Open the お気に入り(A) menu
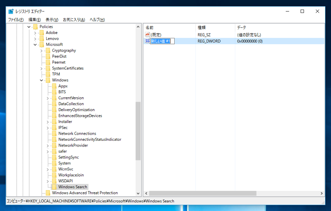 click(x=74, y=20)
